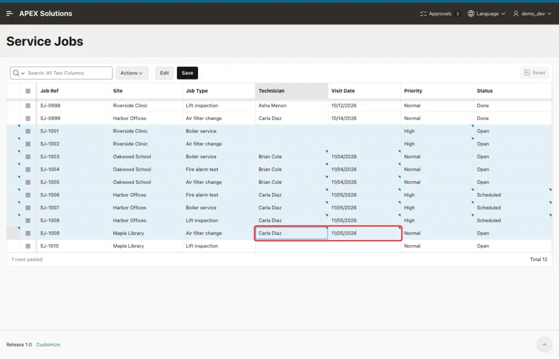Click the Technician column header

point(292,91)
